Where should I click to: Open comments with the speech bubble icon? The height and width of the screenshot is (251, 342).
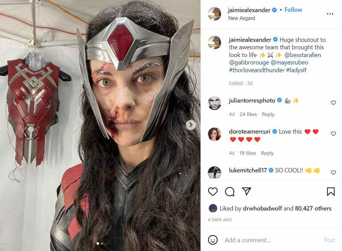click(230, 192)
